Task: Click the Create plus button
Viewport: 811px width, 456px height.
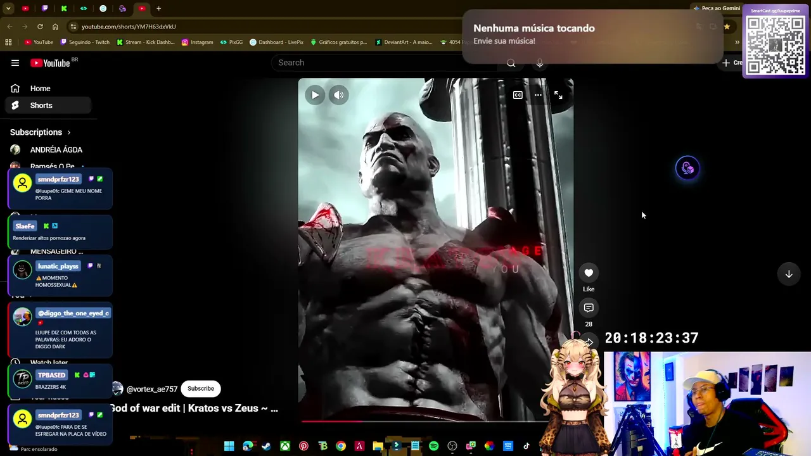Action: pyautogui.click(x=733, y=63)
